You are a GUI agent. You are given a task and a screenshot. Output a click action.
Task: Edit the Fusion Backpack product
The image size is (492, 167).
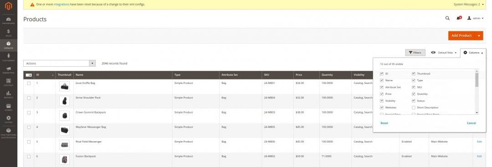point(479,157)
